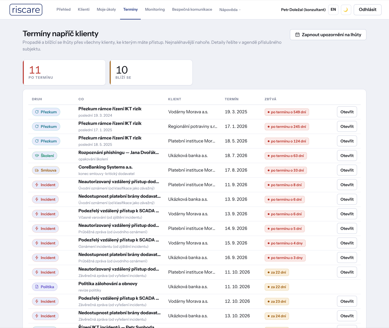Go to Klienti tab
This screenshot has width=389, height=328.
[83, 10]
